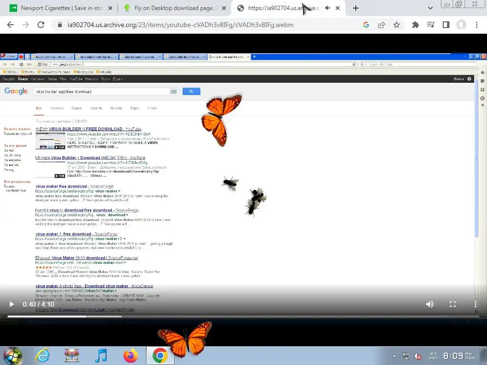Screen dimensions: 487x365
Task: Expand the tab search dropdown
Action: [430, 8]
